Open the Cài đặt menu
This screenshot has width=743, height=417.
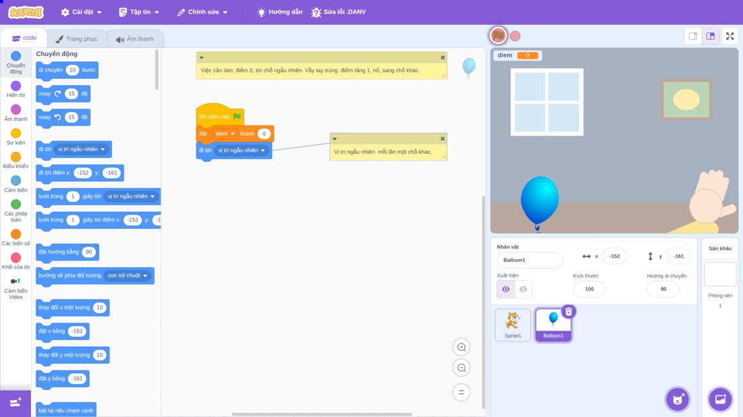coord(82,12)
